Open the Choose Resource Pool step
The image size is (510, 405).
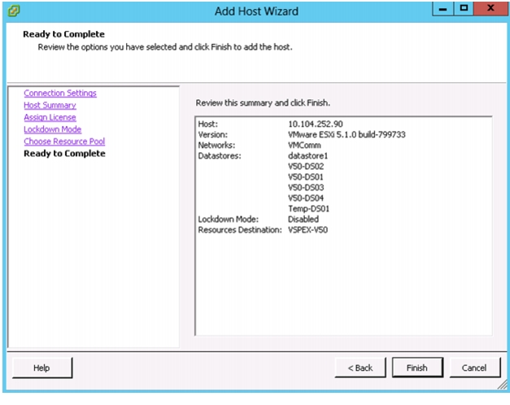click(64, 142)
